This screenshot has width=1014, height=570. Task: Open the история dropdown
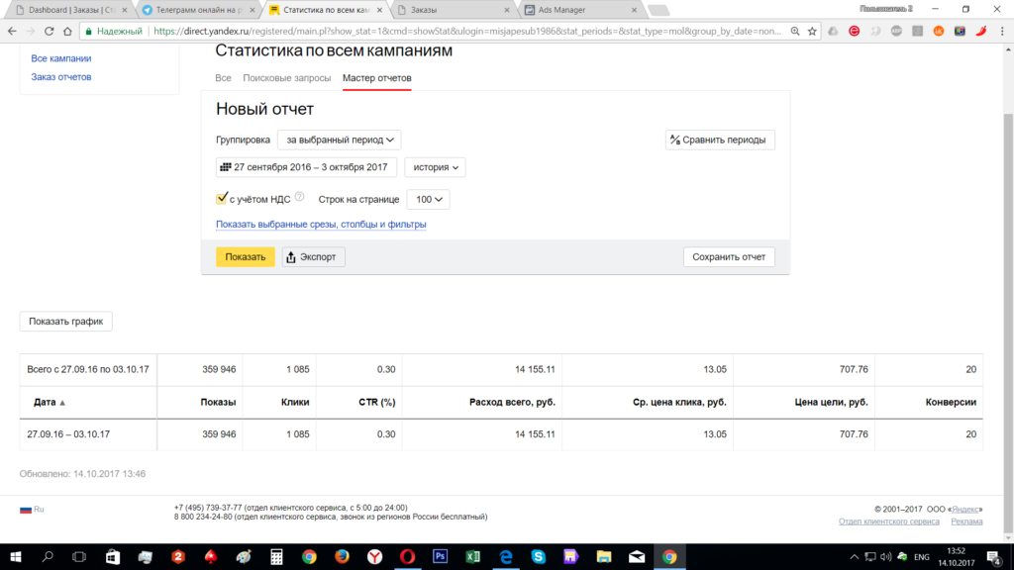[x=436, y=167]
